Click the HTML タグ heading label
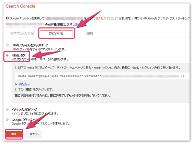 18,56
